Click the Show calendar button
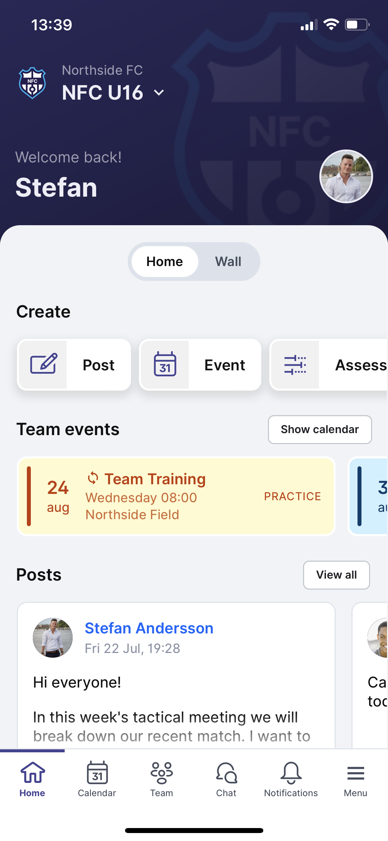 (320, 429)
